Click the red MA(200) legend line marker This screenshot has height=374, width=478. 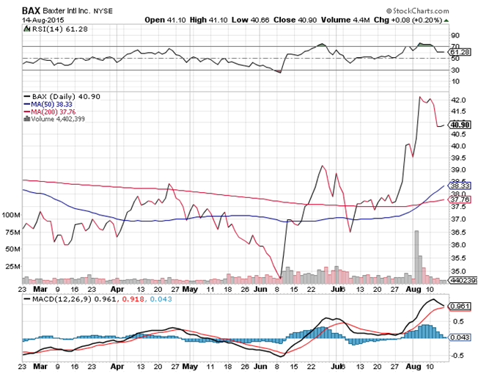tap(27, 112)
